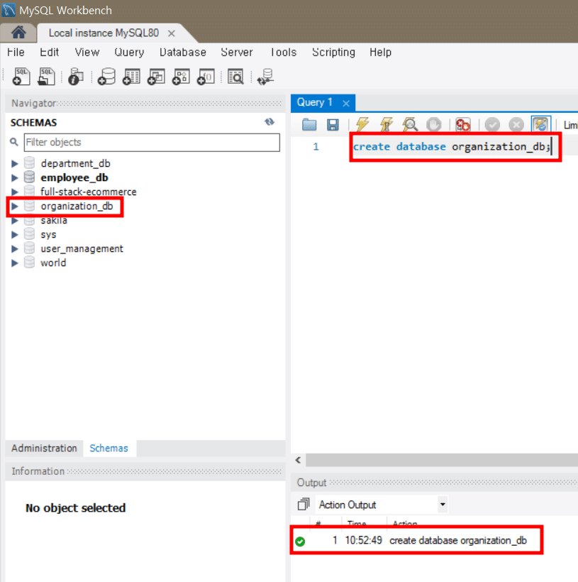Screen dimensions: 578x582
Task: Expand the organization_db schema
Action: 14,206
